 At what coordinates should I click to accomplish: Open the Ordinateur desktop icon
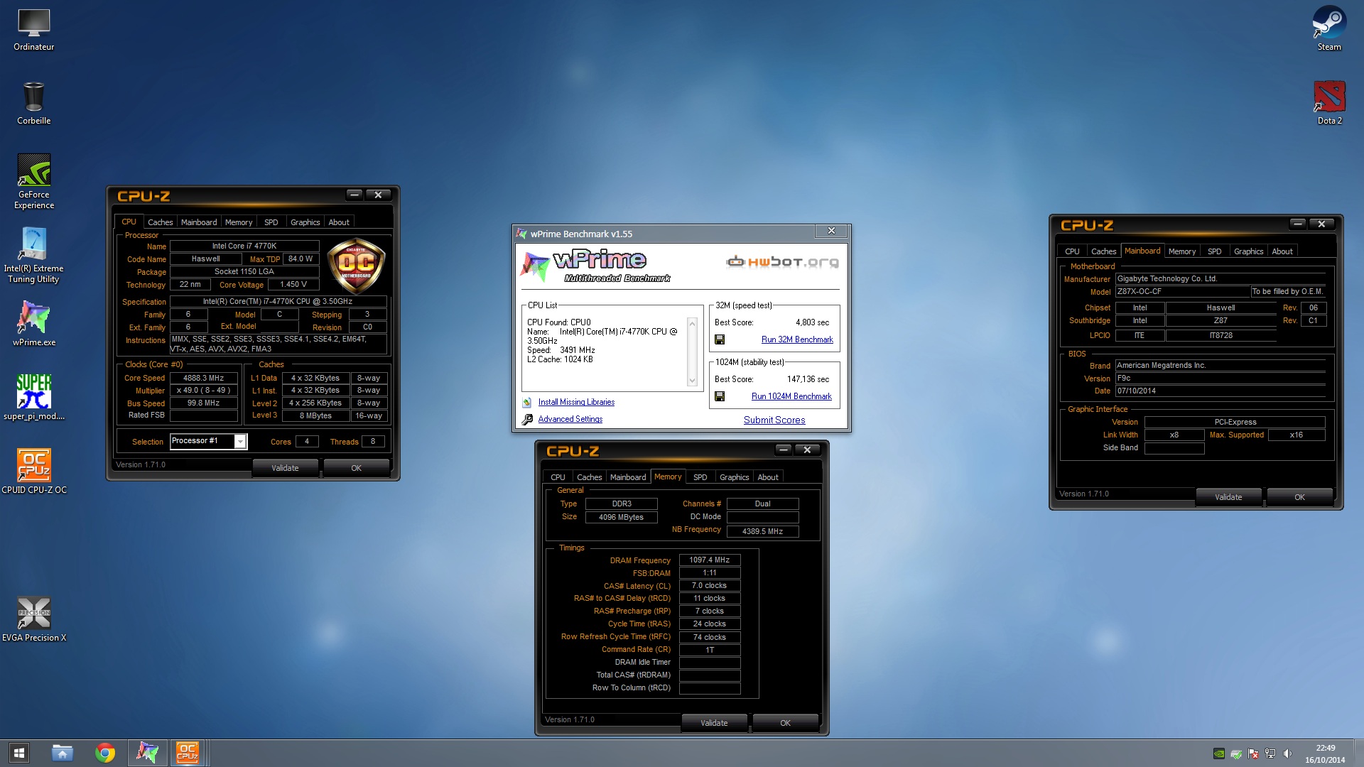point(33,30)
